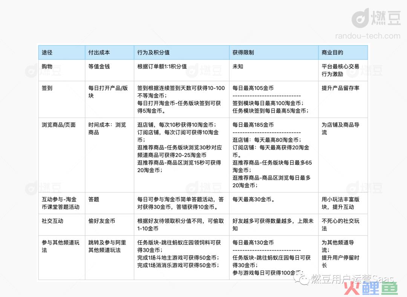This screenshot has width=407, height=297.
Task: Click the '每日可参与淘金币简单答题活动' cell
Action: point(182,203)
